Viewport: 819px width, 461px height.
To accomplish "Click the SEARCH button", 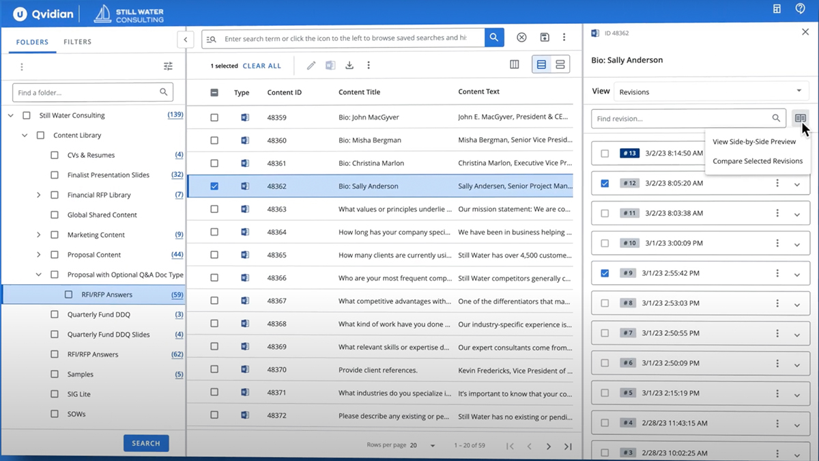I will tap(146, 443).
